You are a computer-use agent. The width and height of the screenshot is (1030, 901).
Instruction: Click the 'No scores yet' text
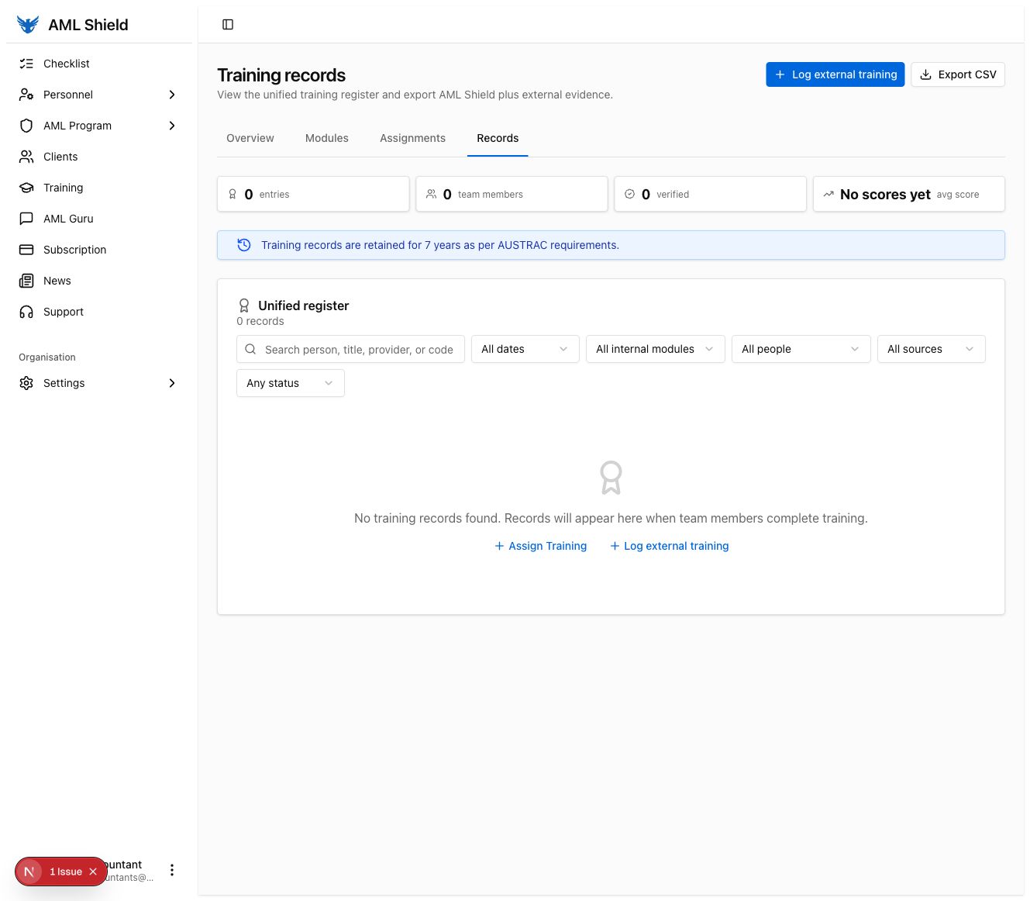pyautogui.click(x=885, y=195)
